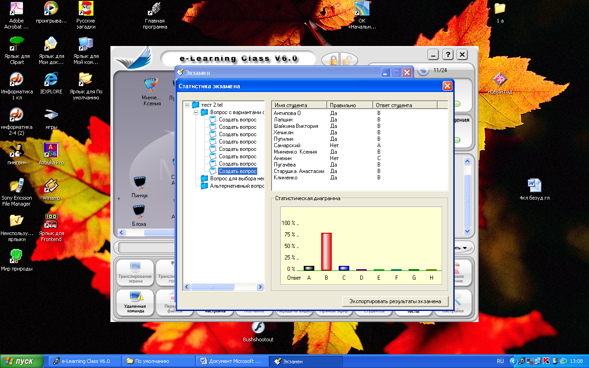Sort by Правильно column header

coord(350,105)
